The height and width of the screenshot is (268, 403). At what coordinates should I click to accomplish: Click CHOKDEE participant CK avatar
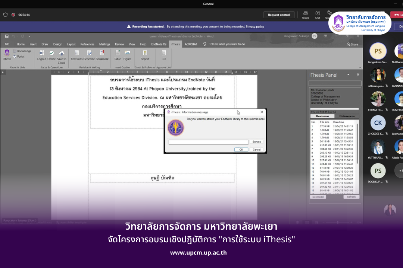(378, 123)
